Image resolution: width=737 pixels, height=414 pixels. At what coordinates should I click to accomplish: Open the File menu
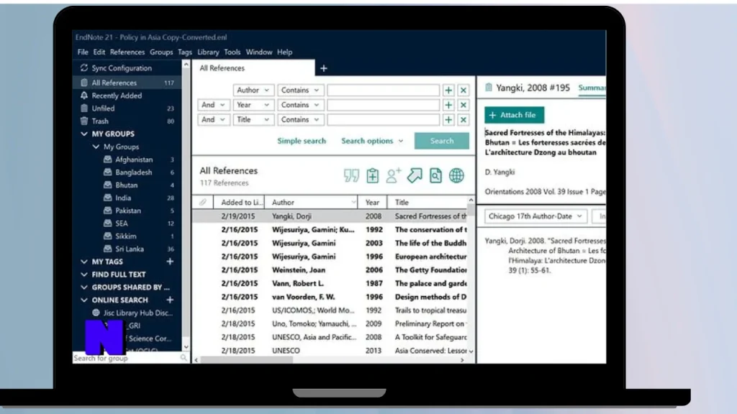(x=83, y=52)
